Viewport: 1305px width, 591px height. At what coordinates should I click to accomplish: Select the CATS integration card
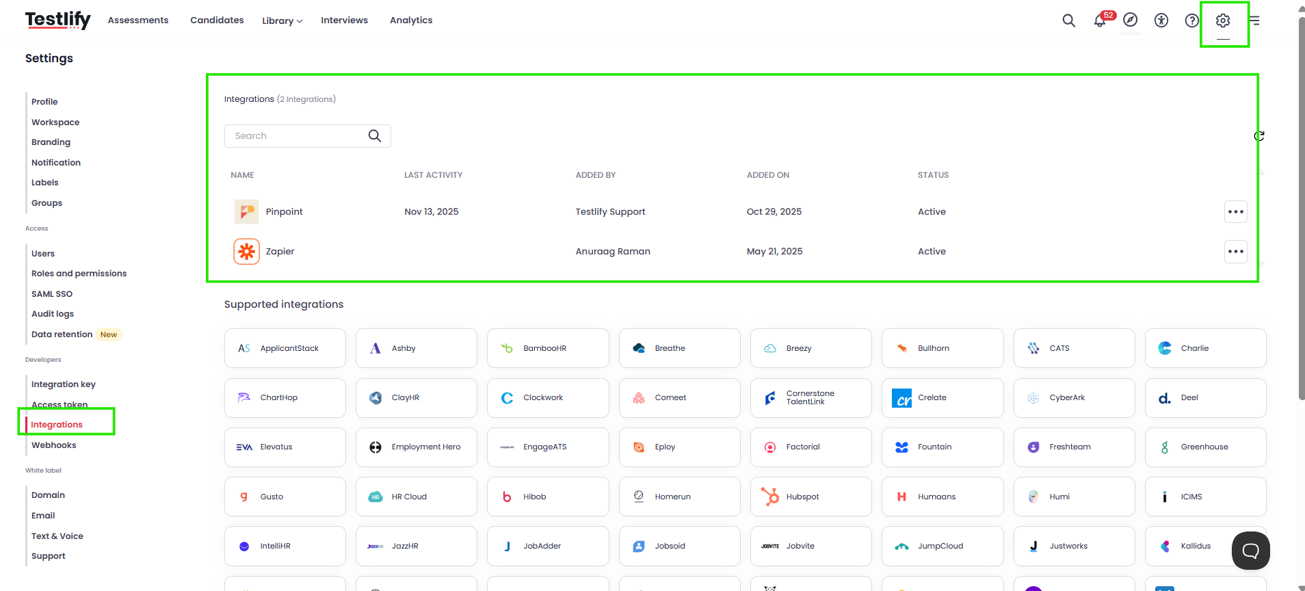1075,348
